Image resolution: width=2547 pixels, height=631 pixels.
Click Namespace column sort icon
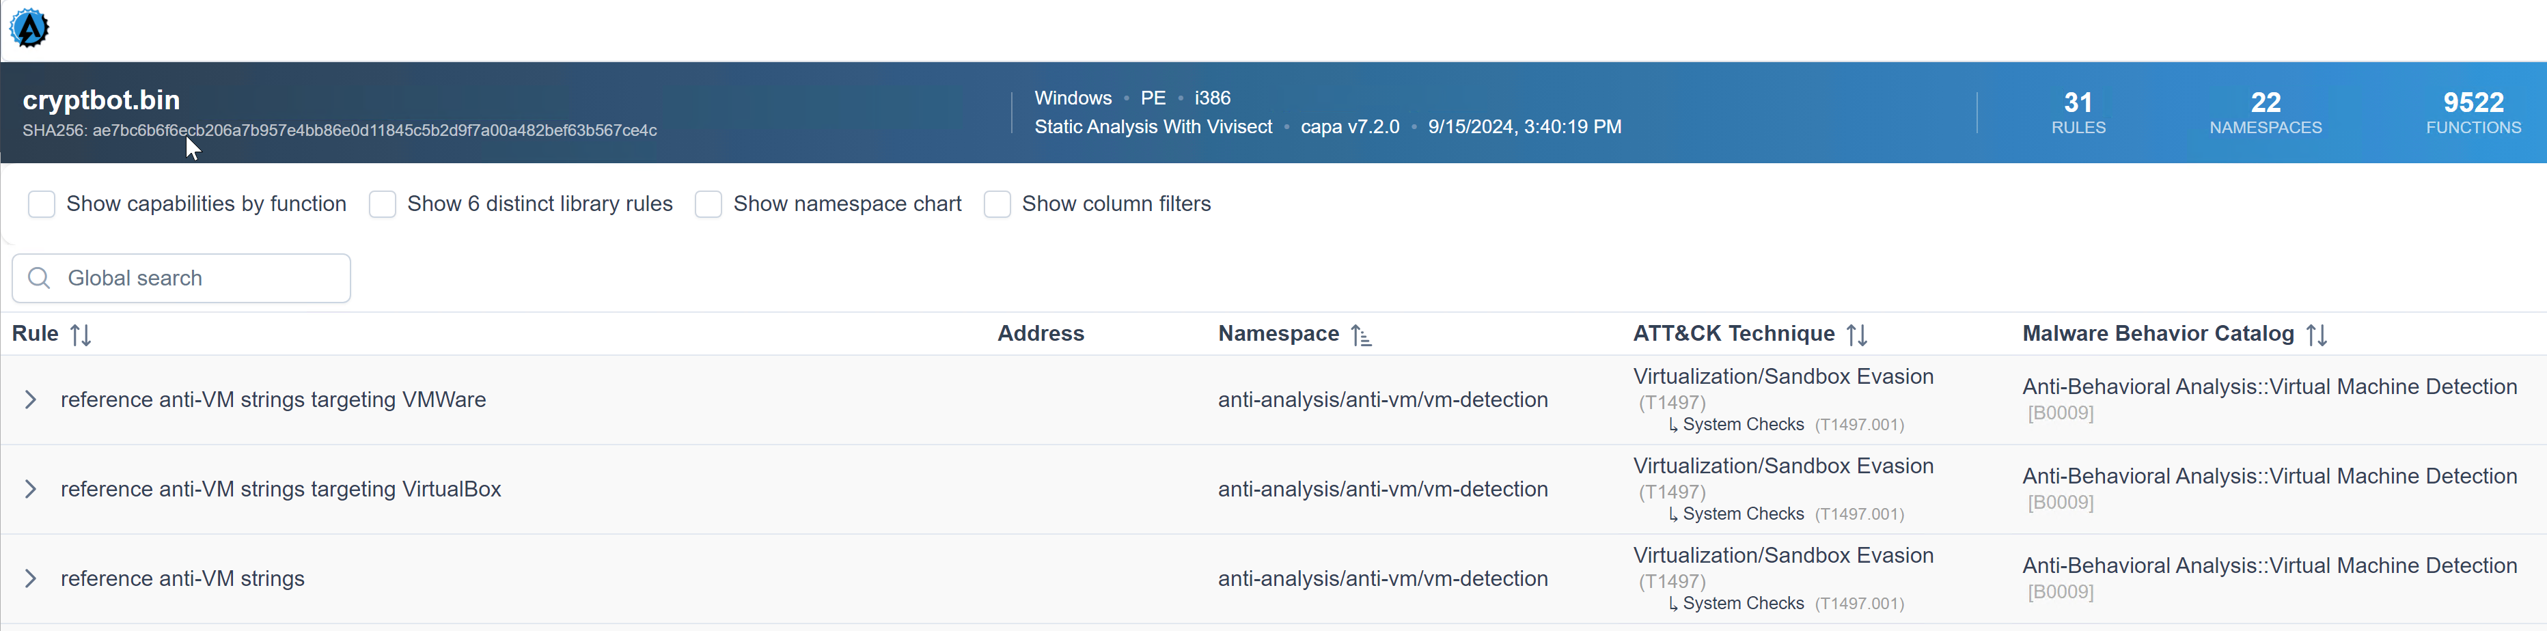tap(1362, 335)
